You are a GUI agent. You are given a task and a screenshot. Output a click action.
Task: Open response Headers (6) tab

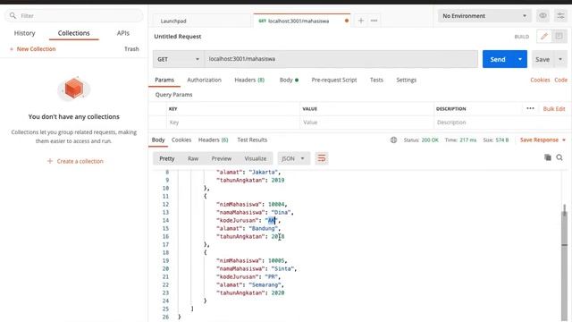(213, 140)
